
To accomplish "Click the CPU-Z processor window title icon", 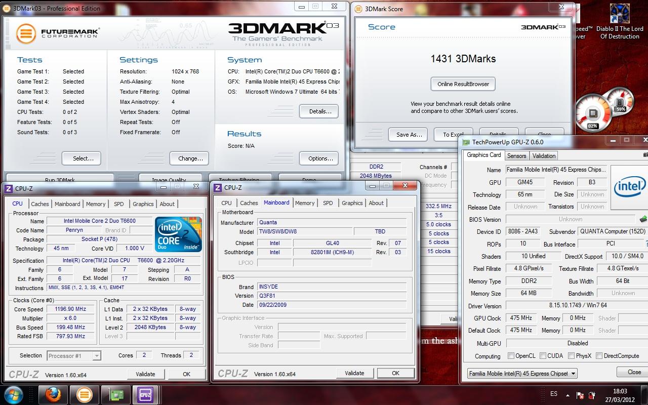I will [9, 188].
